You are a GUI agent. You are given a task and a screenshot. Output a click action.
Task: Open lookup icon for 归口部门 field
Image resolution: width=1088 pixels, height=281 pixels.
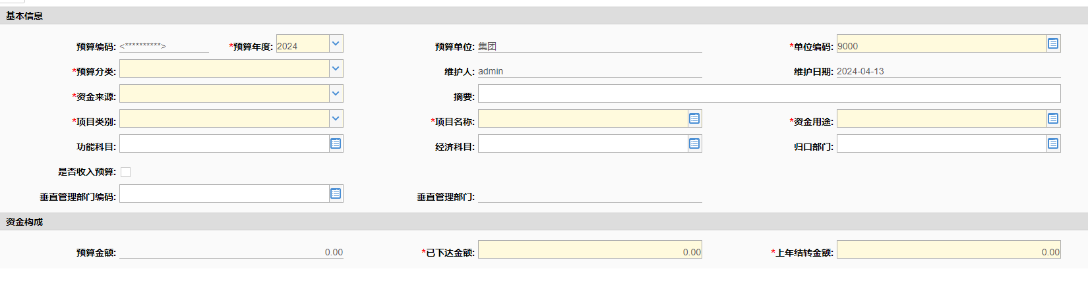pos(1053,143)
